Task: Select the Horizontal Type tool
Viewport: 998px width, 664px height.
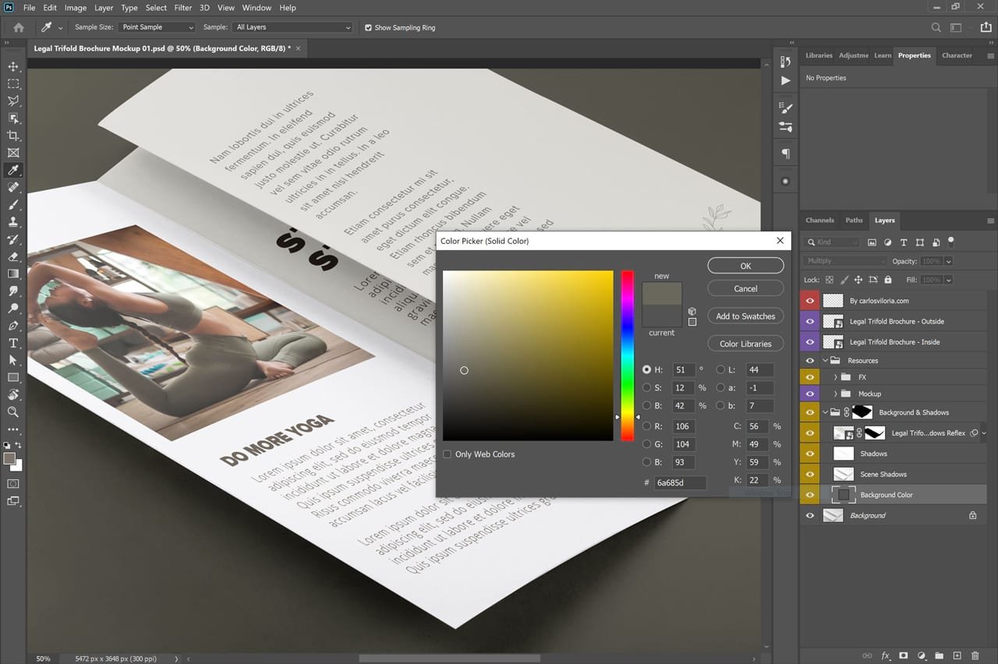Action: tap(13, 343)
